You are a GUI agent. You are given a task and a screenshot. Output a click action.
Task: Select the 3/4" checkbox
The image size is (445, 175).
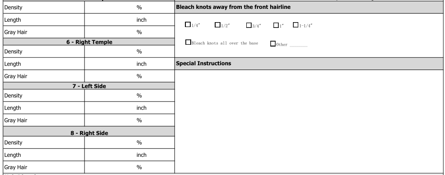[x=249, y=25]
